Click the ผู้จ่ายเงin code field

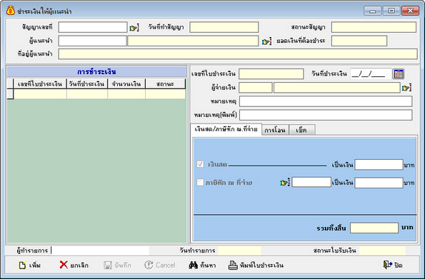(256, 88)
